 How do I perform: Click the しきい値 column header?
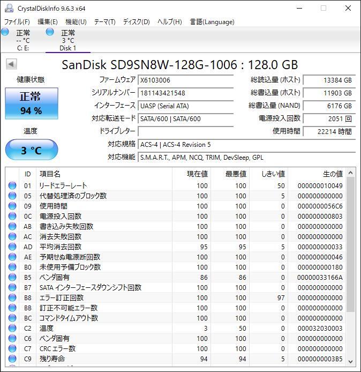point(268,174)
